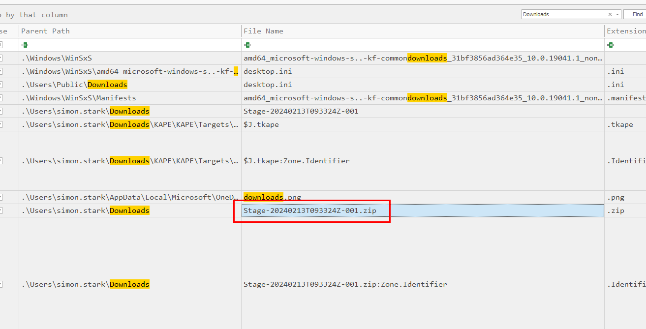
Task: Toggle checkbox for the downloads.png row
Action: [1, 197]
